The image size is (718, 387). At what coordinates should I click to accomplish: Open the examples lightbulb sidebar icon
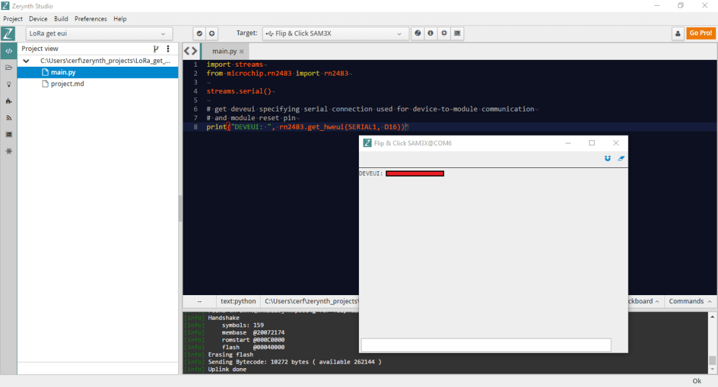click(x=9, y=84)
